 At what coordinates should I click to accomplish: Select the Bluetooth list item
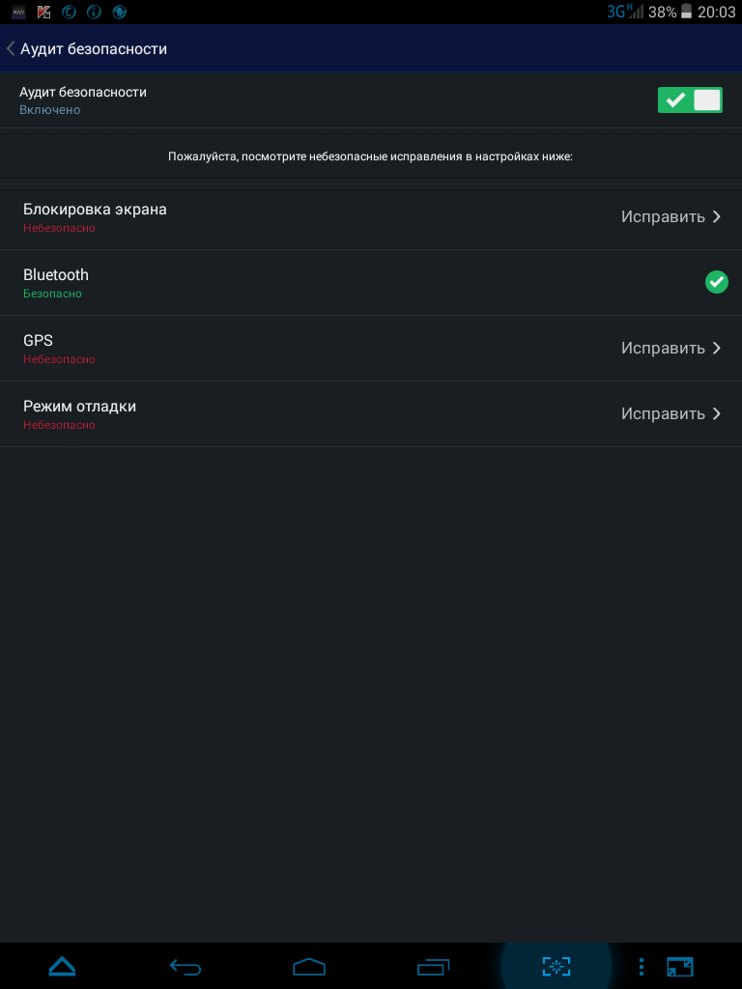(371, 283)
